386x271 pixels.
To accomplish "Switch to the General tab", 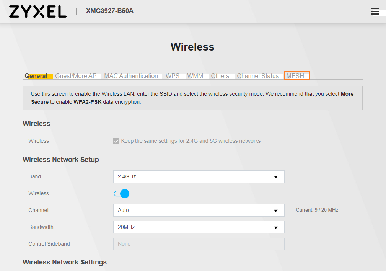I will click(36, 76).
